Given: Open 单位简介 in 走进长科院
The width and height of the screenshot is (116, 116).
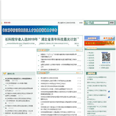Looking at the screenshot, I should click(x=91, y=53).
